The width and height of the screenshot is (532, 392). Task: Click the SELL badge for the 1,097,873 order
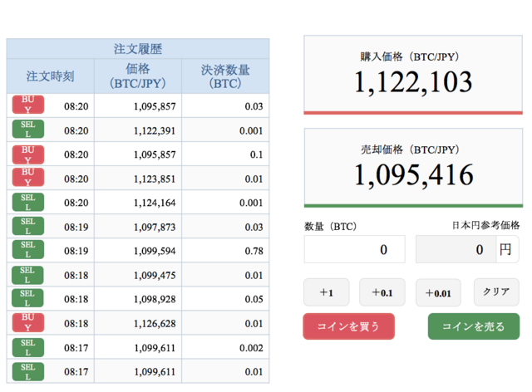[27, 226]
